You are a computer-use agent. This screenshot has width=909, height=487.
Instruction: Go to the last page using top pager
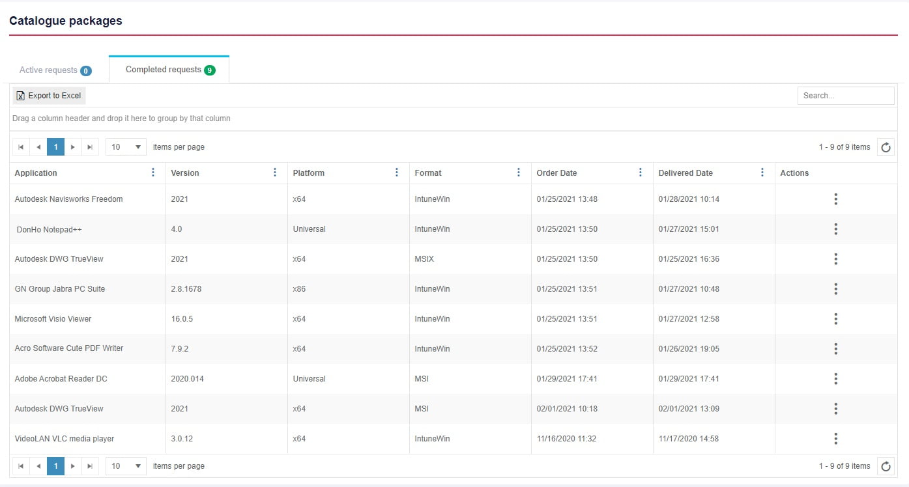tap(90, 147)
